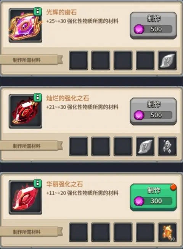This screenshot has width=183, height=249.
Task: Tap crystal shards unknown material in 灿烂的强化之石 recipe
Action: 167,146
